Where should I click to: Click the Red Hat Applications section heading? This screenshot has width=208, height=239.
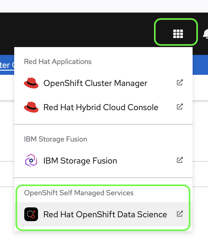point(58,62)
